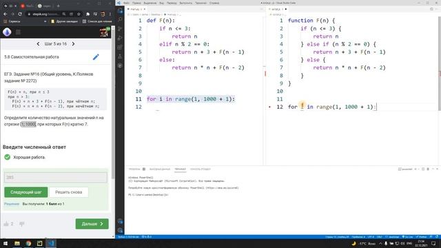
Task: Open Chrome from the taskbar
Action: tap(28, 243)
